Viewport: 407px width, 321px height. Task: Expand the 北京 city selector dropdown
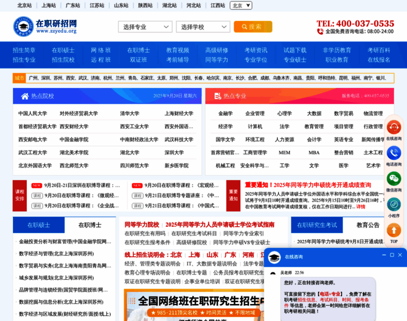(241, 5)
